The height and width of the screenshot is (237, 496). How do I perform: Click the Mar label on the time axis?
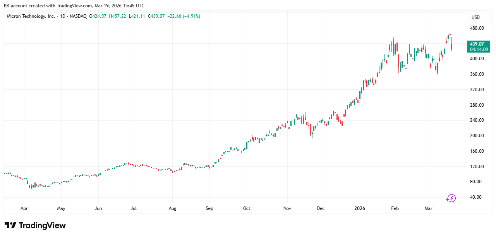(x=429, y=208)
